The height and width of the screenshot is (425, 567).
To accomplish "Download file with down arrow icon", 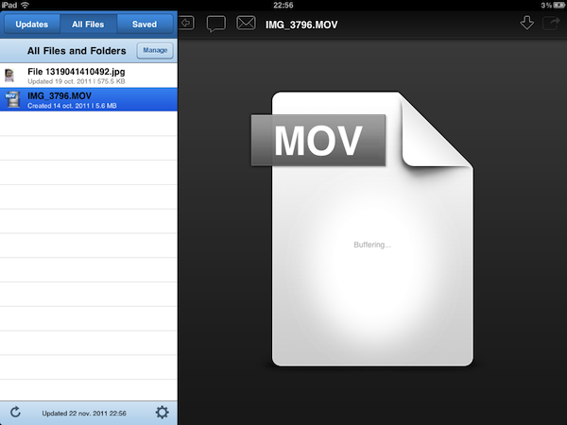I will click(527, 23).
